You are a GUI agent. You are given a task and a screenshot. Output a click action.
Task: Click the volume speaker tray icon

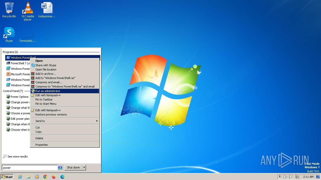[285, 177]
